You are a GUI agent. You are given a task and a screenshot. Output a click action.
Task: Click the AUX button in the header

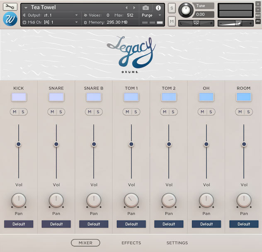(x=258, y=15)
